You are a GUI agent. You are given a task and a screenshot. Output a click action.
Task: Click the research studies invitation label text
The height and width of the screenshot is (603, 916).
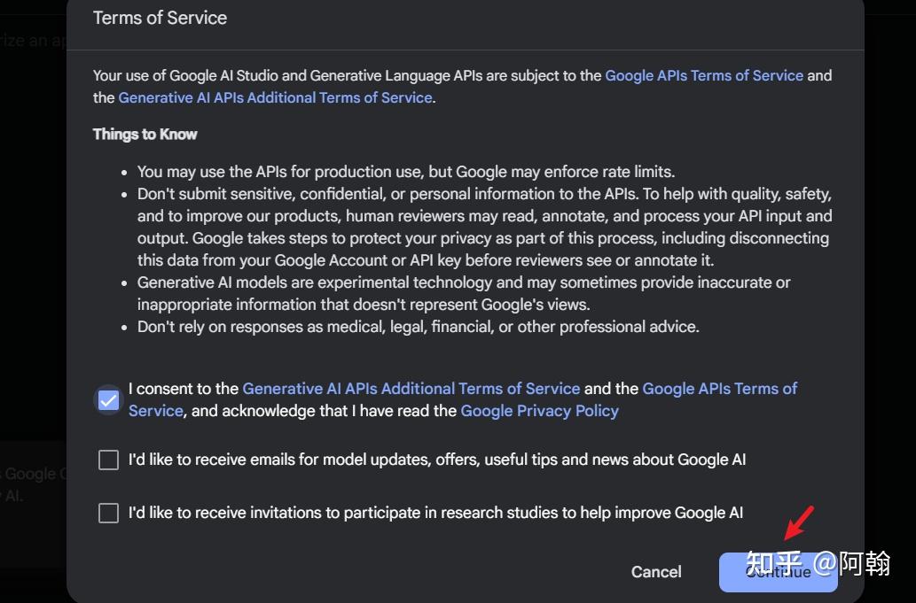point(435,514)
